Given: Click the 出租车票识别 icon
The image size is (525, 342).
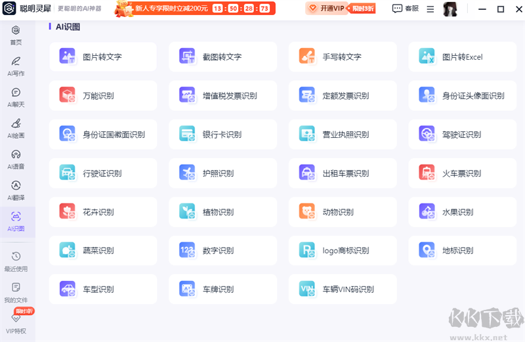Looking at the screenshot, I should point(307,173).
